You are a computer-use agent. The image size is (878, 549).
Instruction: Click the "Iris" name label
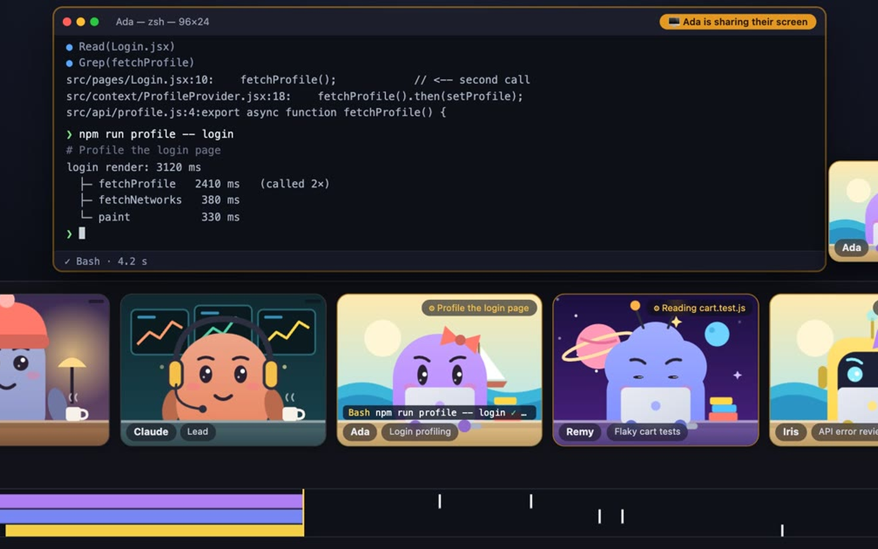791,432
